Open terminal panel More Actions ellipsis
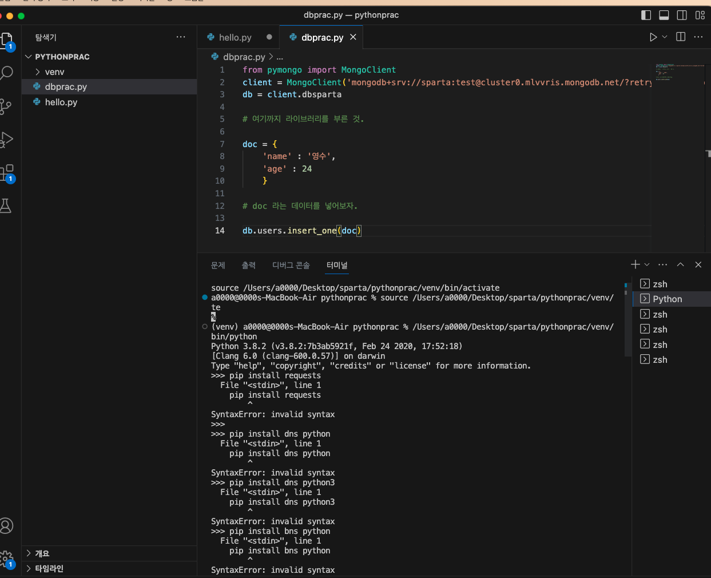Image resolution: width=711 pixels, height=578 pixels. 662,264
